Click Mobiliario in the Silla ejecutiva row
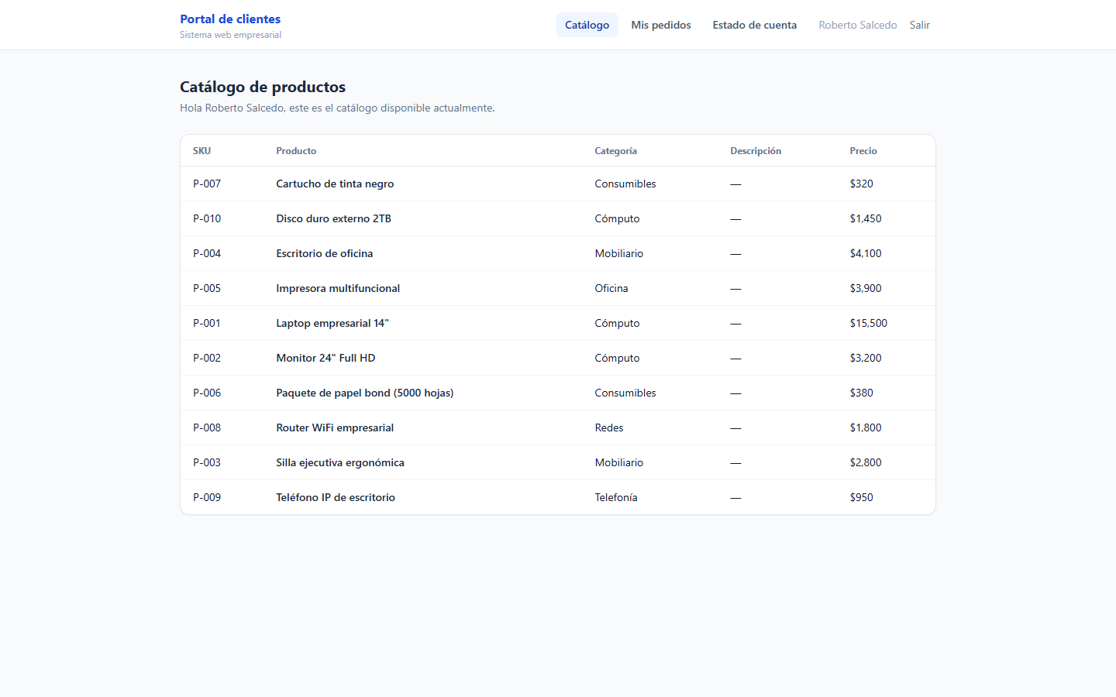This screenshot has height=697, width=1116. coord(619,462)
